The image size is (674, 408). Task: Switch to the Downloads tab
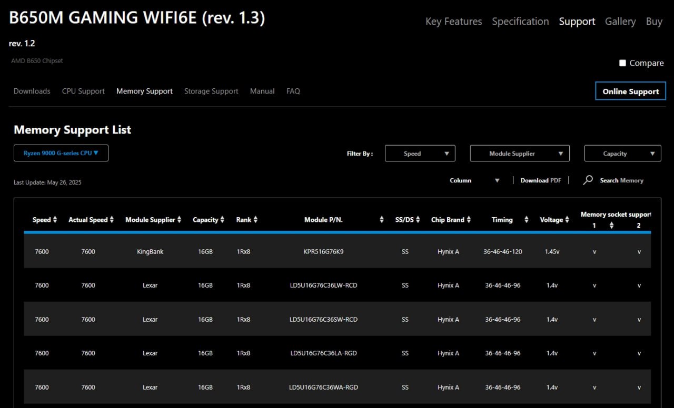point(32,91)
